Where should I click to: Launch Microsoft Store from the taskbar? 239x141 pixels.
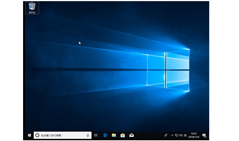coord(122,135)
